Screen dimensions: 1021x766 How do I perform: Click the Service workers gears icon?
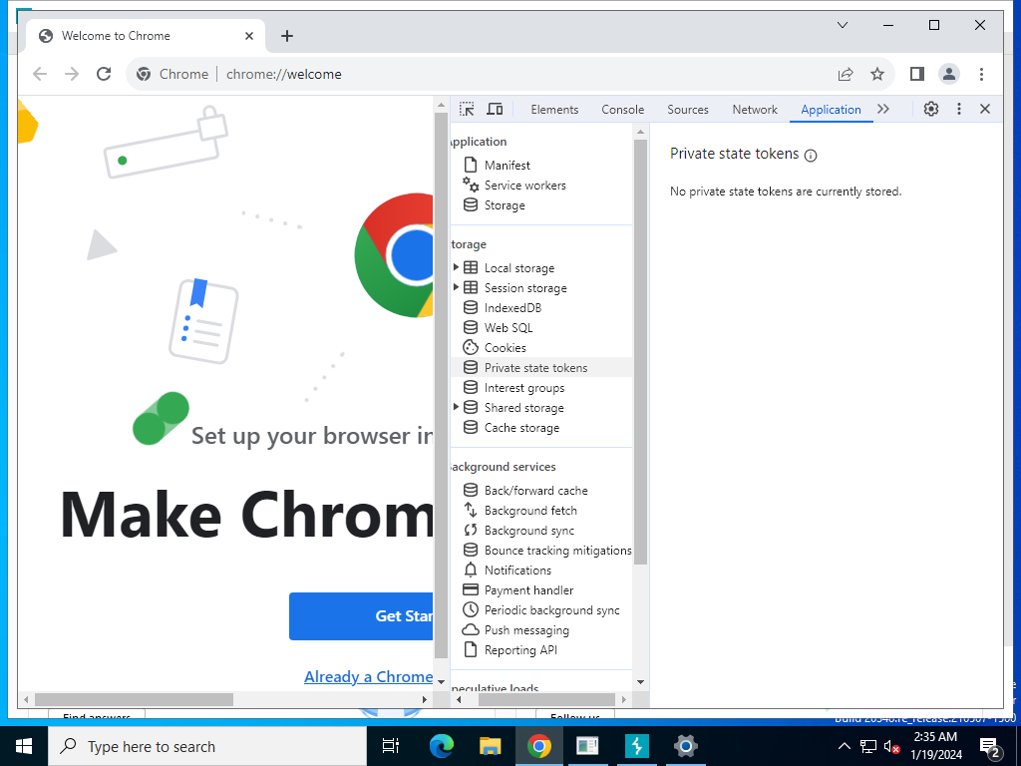[x=471, y=185]
